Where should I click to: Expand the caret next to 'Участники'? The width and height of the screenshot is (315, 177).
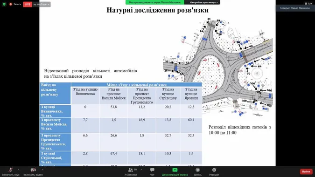point(141,170)
